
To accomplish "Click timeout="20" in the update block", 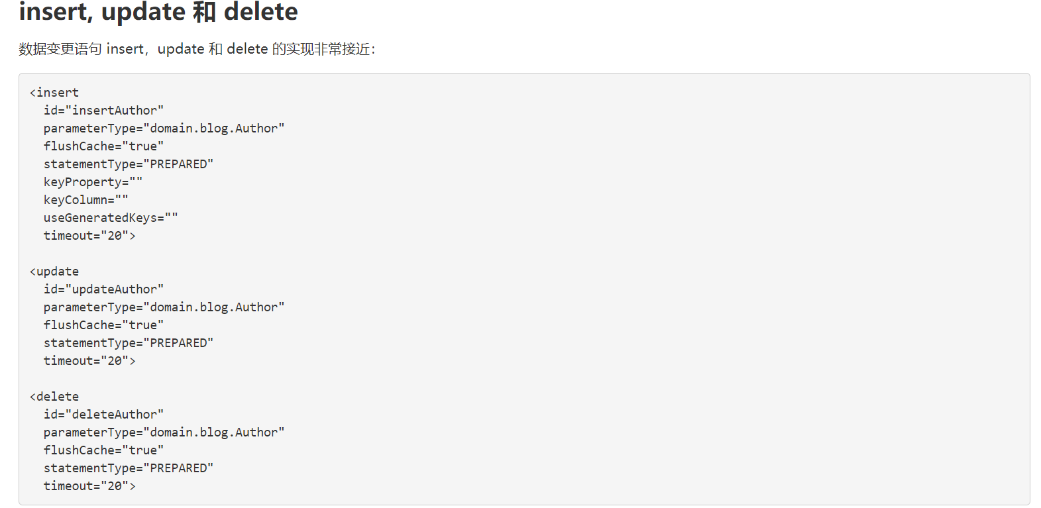I will [x=89, y=361].
